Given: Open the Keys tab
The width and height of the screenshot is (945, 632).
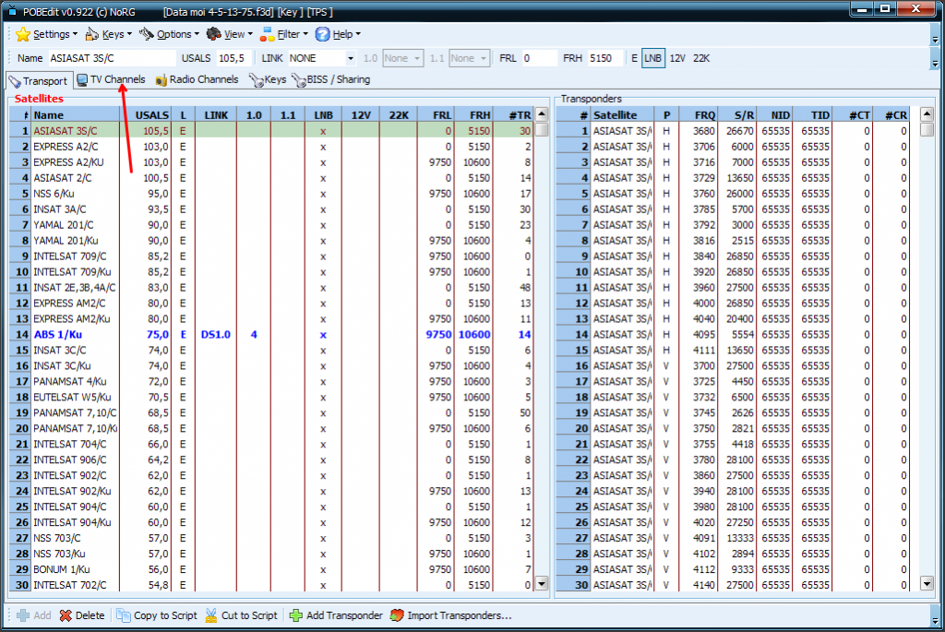Looking at the screenshot, I should pos(268,79).
